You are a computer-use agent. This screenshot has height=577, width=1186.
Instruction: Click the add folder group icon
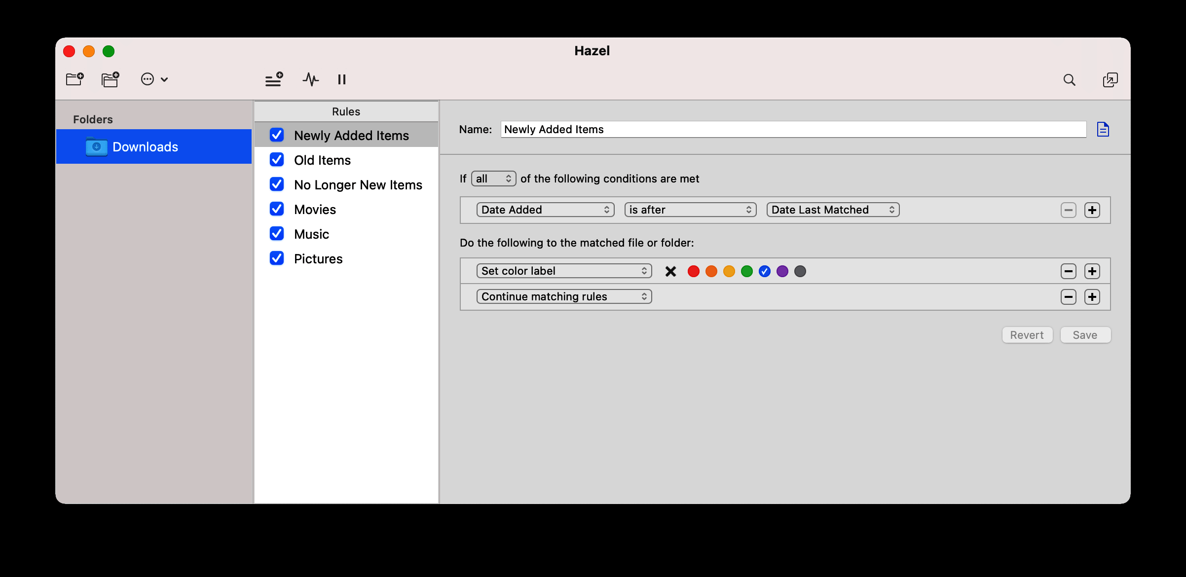111,79
